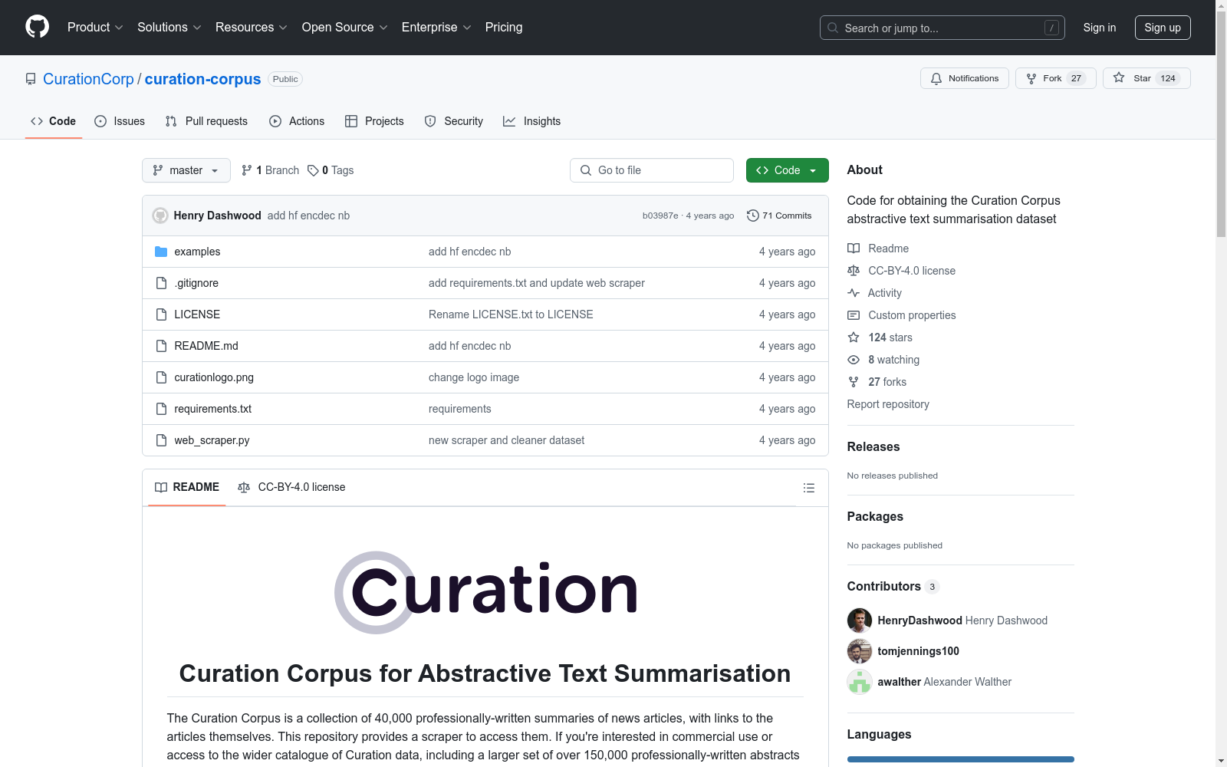Image resolution: width=1227 pixels, height=767 pixels.
Task: Open 'Rename LICENSE.txt to LICENSE' commit message
Action: coord(511,314)
